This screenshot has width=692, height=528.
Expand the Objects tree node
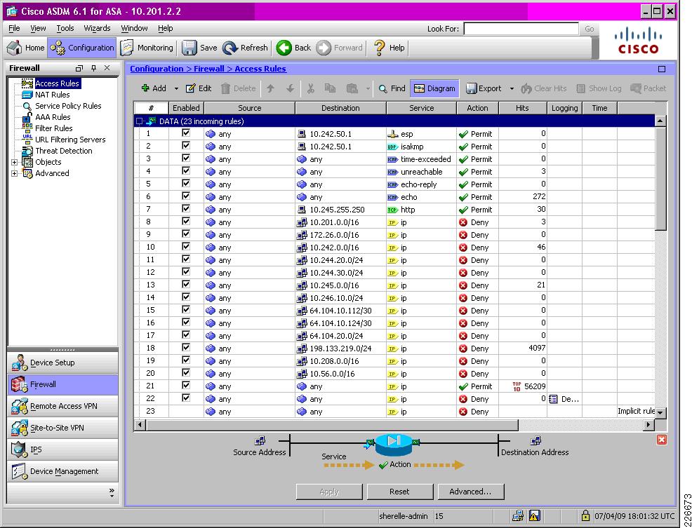coord(15,162)
